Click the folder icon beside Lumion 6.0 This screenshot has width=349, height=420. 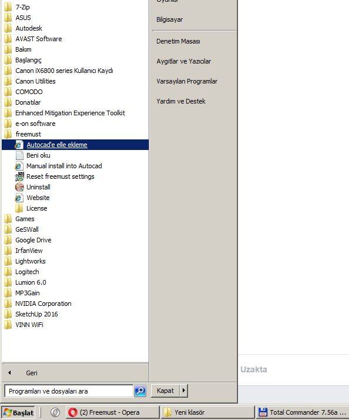(x=8, y=282)
